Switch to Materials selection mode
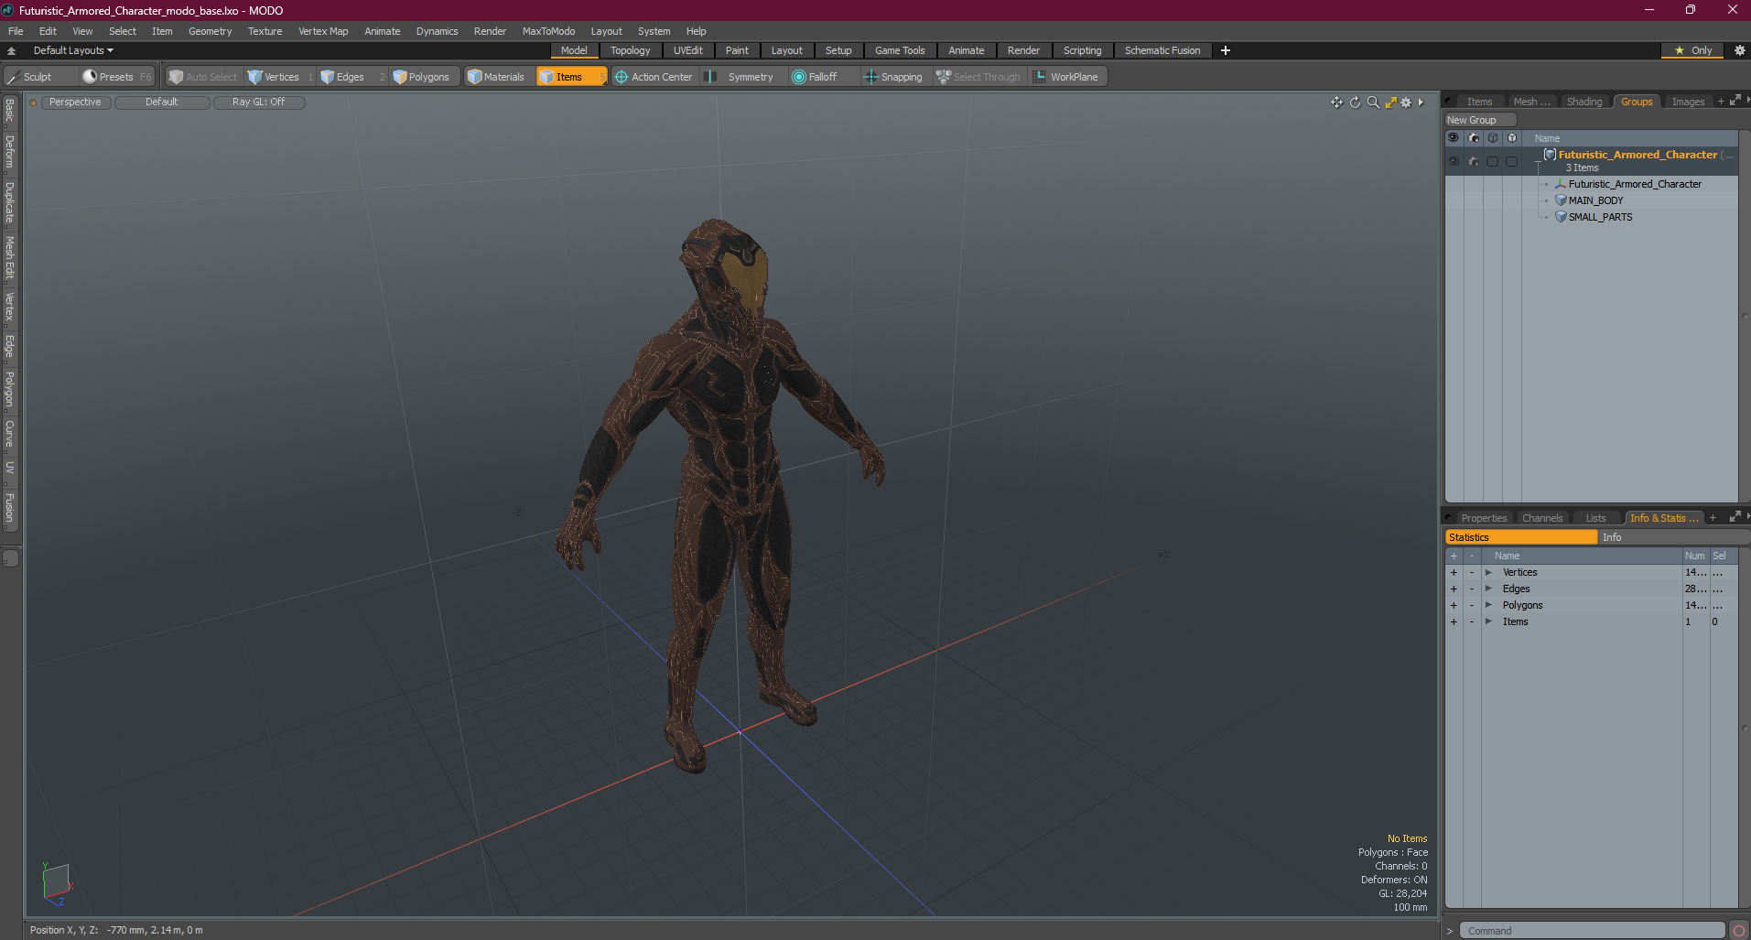Viewport: 1751px width, 940px height. (496, 77)
